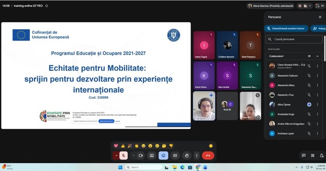Click the participants count badge 39

(320, 6)
